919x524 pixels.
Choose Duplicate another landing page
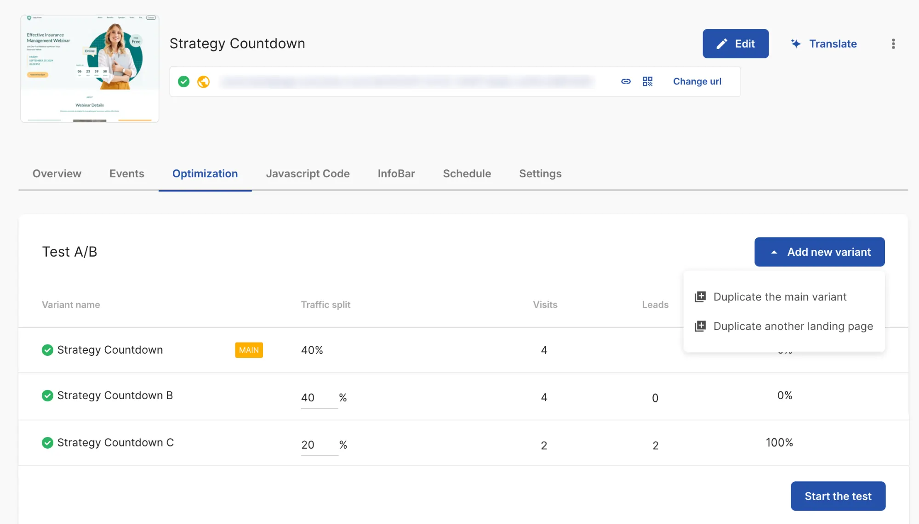[x=793, y=327]
